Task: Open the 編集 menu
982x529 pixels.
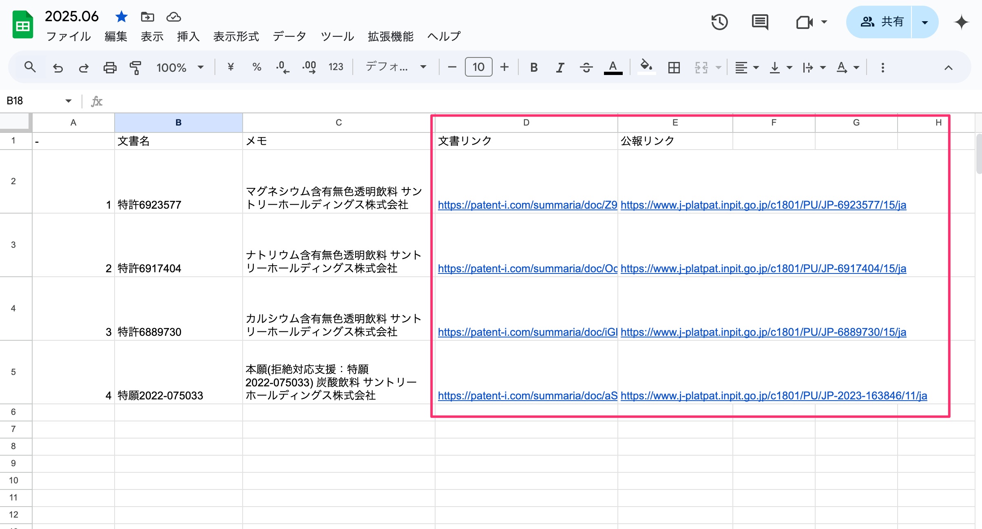Action: (116, 36)
